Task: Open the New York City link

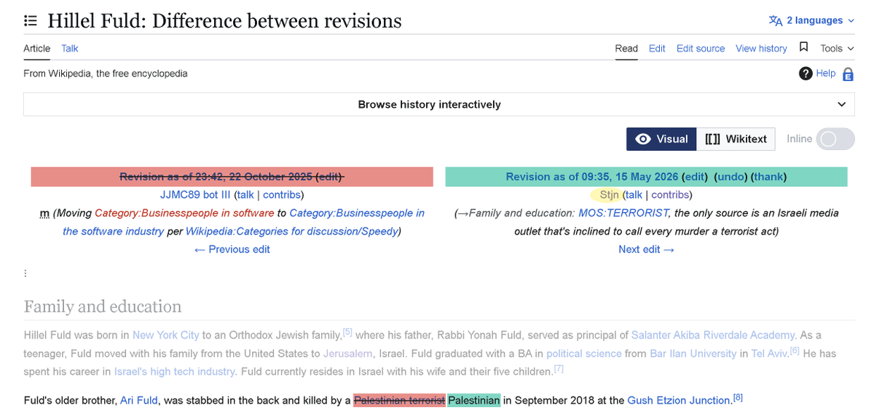Action: point(165,335)
